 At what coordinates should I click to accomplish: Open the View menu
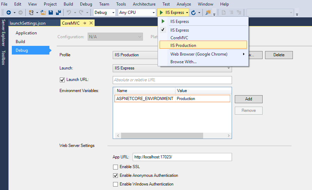(x=32, y=4)
